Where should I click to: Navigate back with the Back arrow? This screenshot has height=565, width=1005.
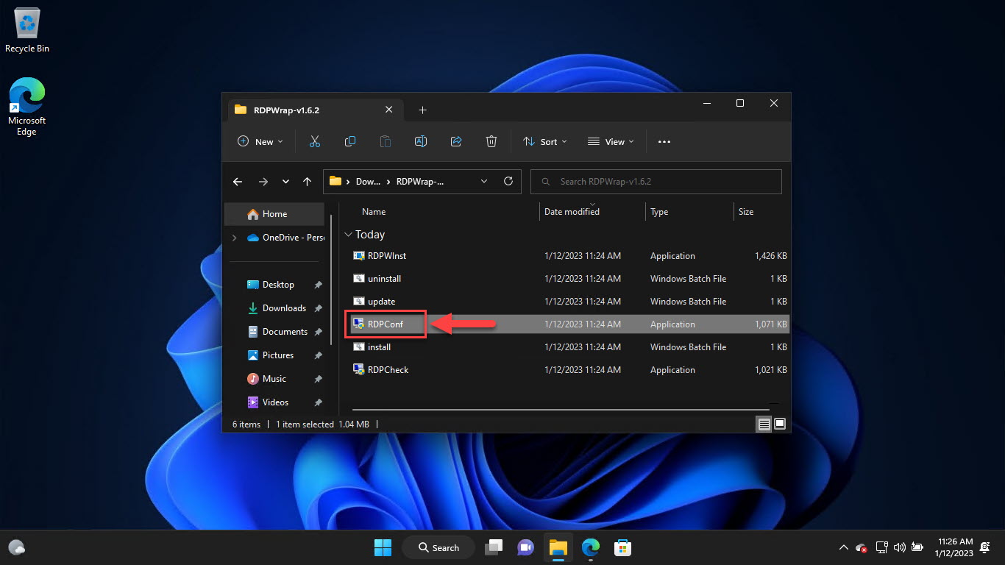coord(238,182)
